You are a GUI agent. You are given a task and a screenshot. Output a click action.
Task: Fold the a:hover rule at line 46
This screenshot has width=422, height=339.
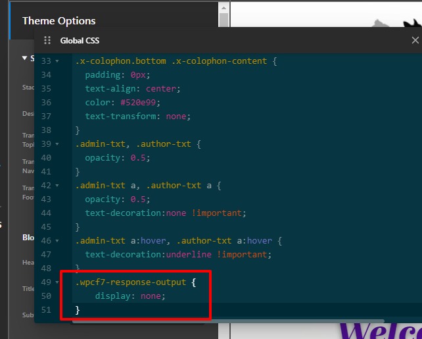point(57,241)
